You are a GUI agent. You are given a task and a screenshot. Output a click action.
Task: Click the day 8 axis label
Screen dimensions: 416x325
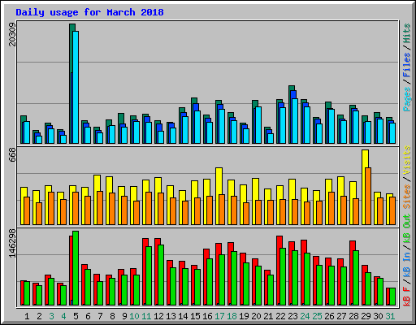click(x=112, y=316)
